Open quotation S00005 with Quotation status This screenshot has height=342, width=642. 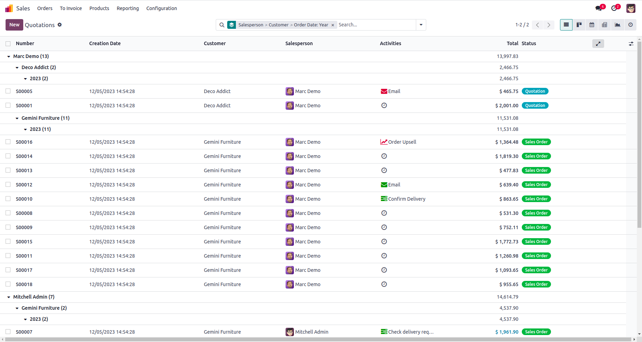(x=24, y=91)
